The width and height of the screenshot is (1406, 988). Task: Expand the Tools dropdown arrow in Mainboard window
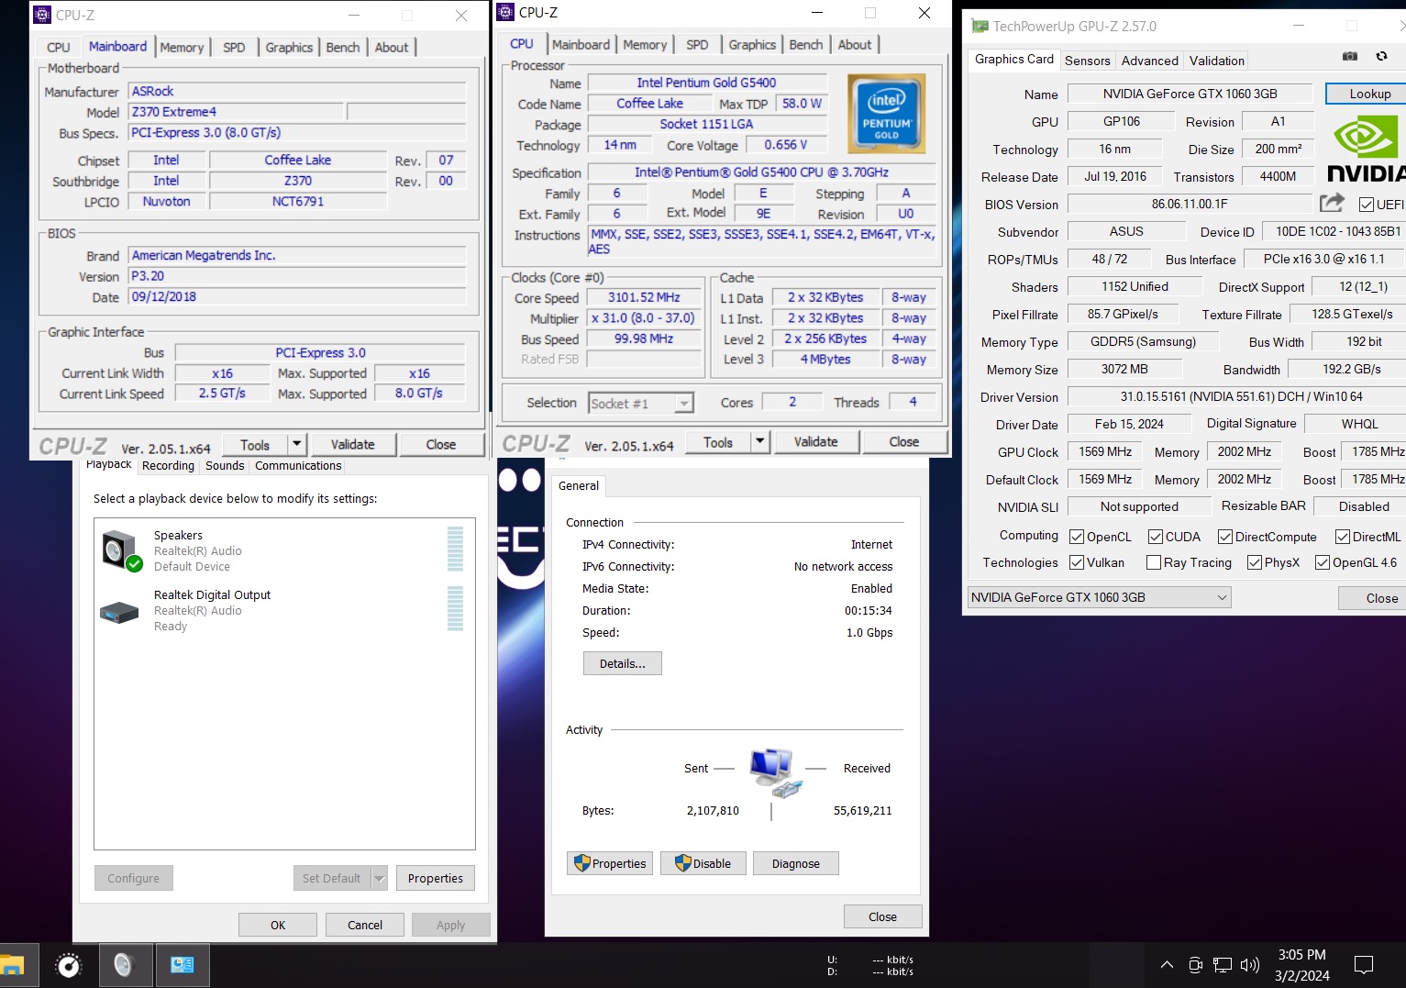[296, 445]
